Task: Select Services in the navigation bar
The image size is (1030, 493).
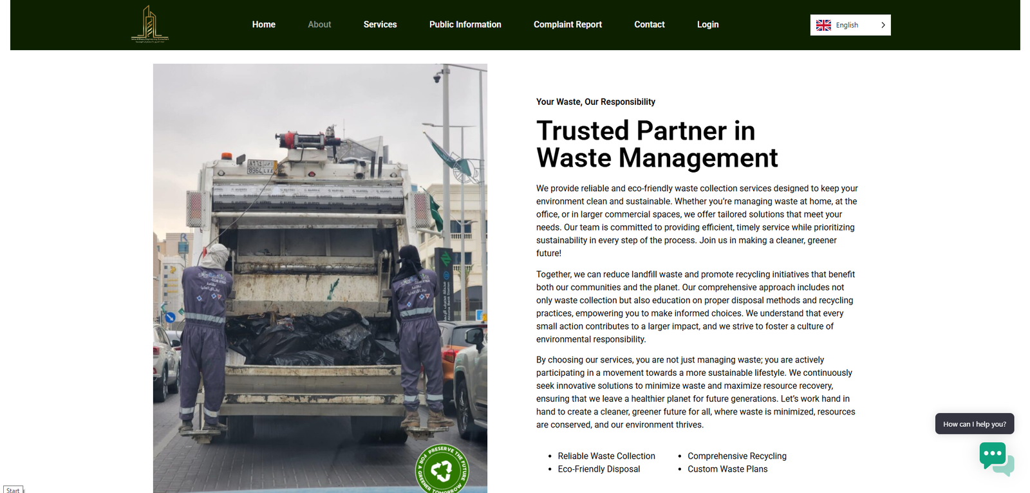Action: 380,24
